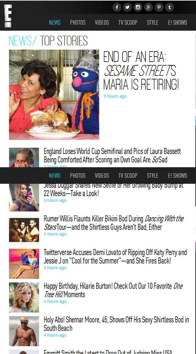Open the Instagram social icon
The height and width of the screenshot is (354, 196).
pos(138,8)
